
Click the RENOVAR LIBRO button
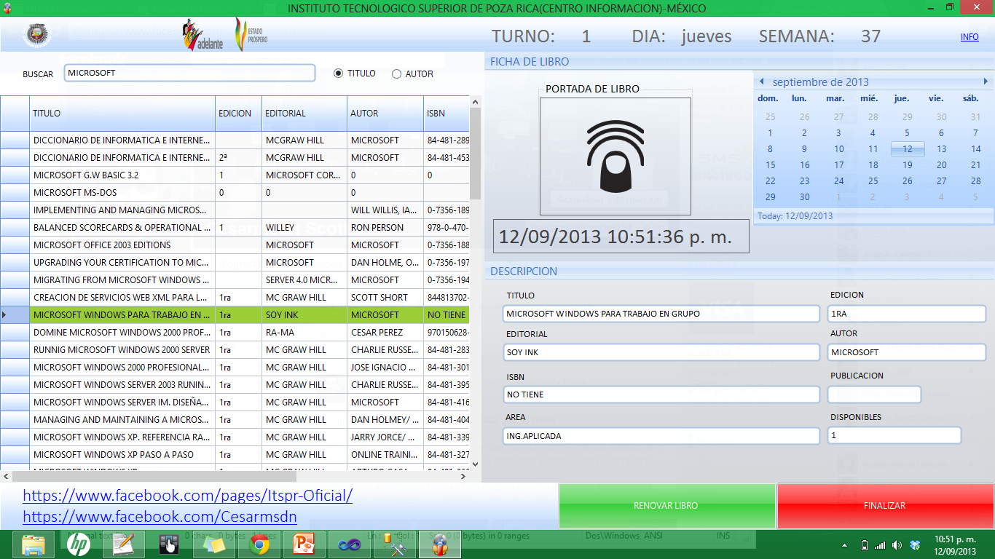point(666,506)
